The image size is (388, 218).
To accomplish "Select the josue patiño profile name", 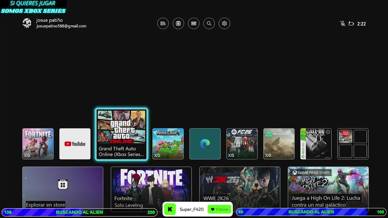I will (49, 20).
